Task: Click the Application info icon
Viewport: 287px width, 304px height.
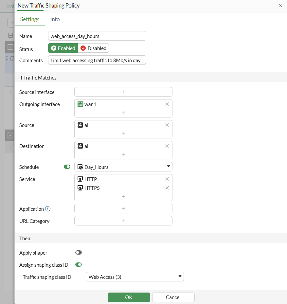Action: click(48, 209)
